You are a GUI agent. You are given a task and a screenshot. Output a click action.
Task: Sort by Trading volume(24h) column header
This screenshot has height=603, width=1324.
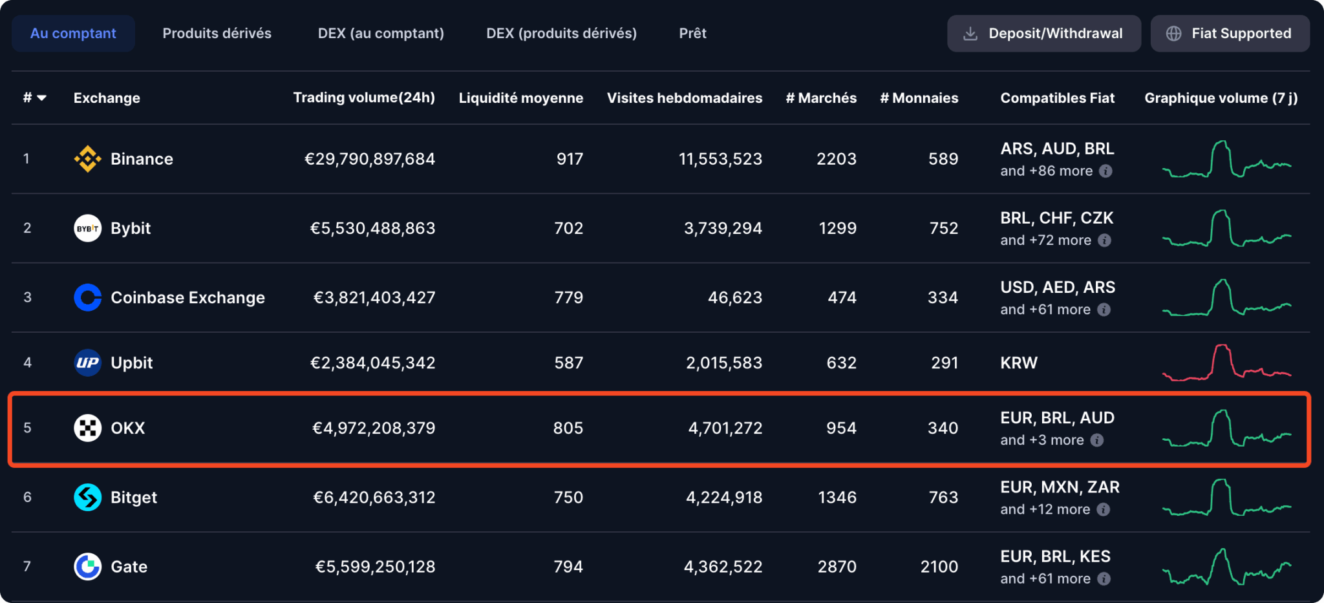coord(364,98)
